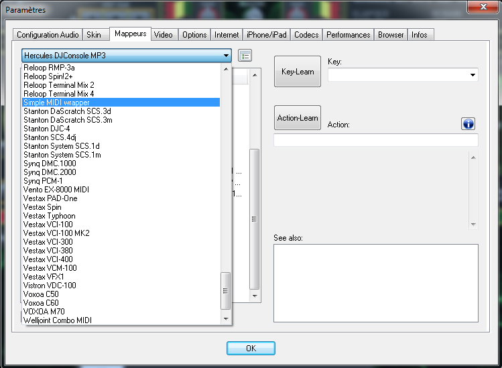Select Vestax Typhoon
The image size is (502, 368).
[x=121, y=216]
